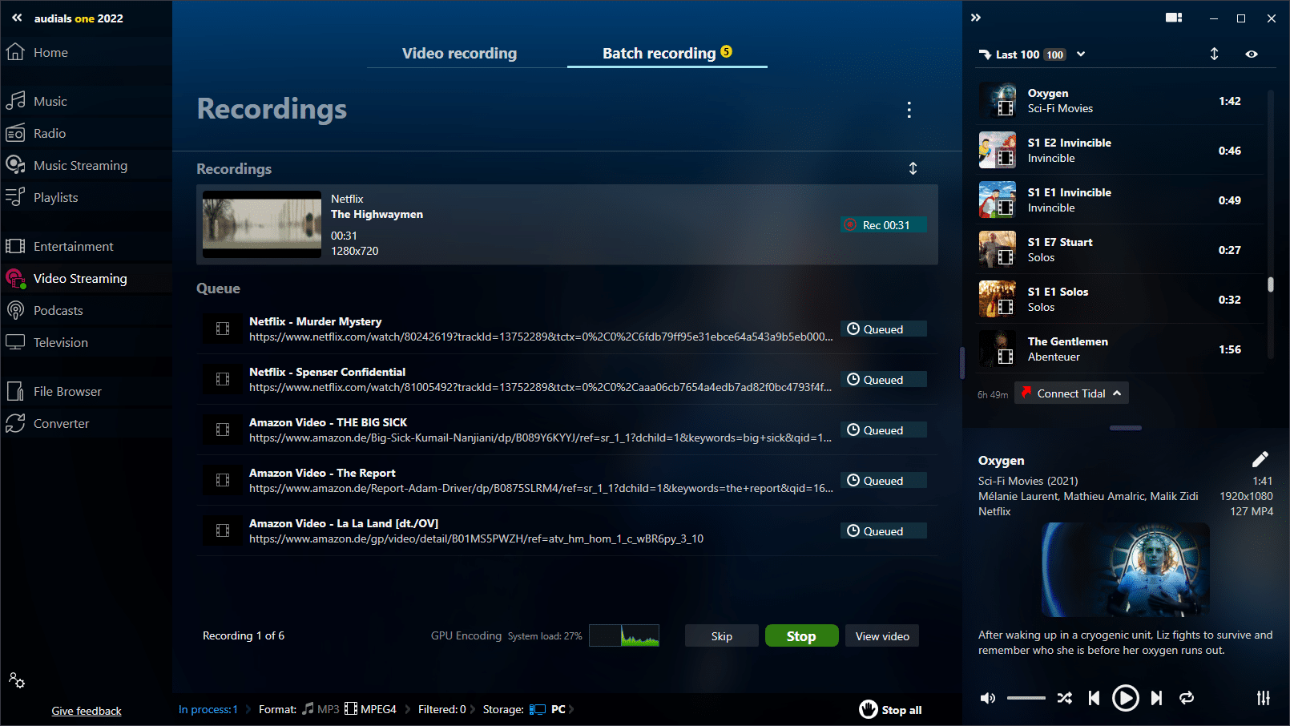This screenshot has width=1290, height=726.
Task: Select Amazon Video - La La Land item
Action: click(567, 530)
